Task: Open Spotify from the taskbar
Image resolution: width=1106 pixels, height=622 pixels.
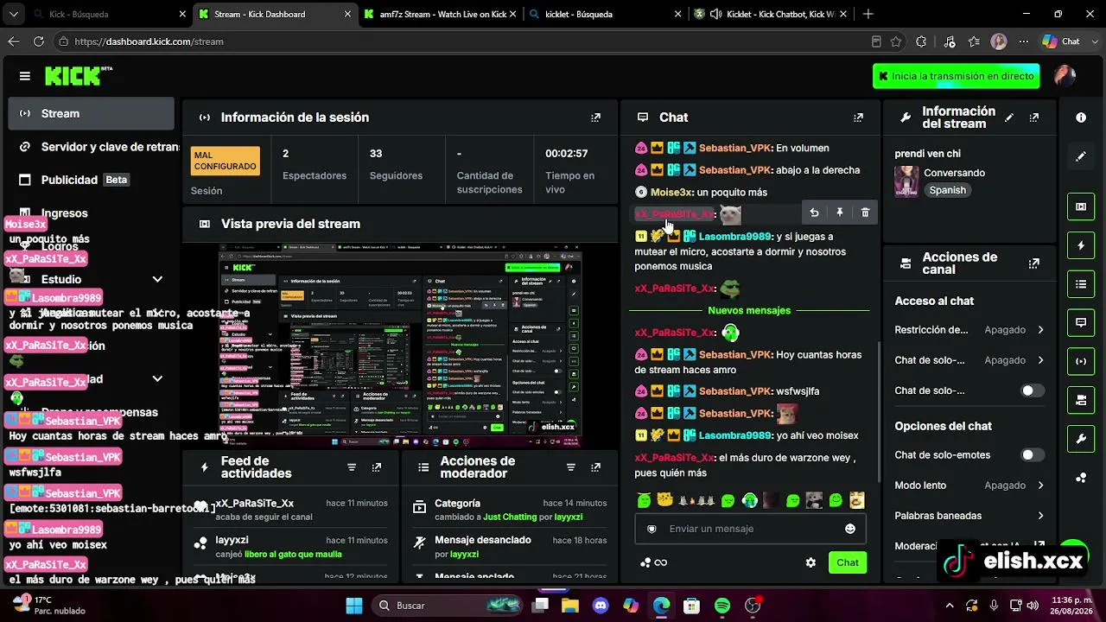Action: click(x=722, y=606)
